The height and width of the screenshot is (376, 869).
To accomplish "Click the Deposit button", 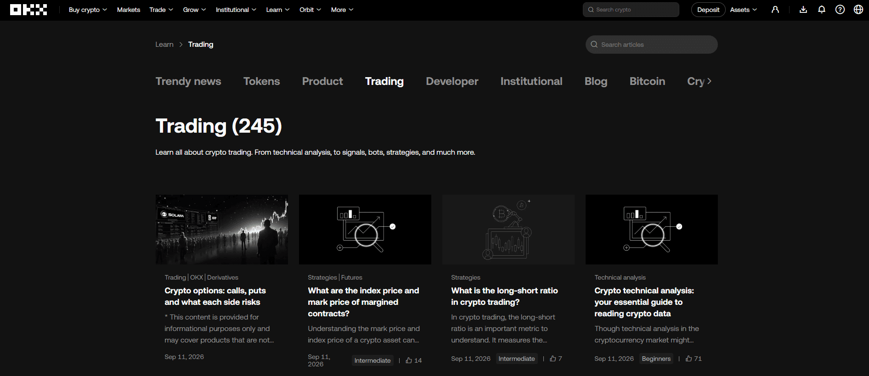I will coord(708,10).
